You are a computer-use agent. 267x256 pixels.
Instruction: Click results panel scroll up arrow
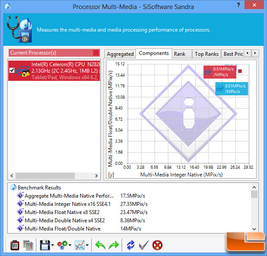[x=254, y=187]
